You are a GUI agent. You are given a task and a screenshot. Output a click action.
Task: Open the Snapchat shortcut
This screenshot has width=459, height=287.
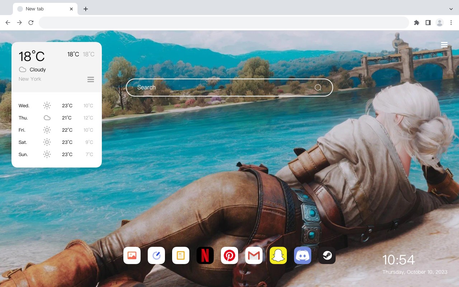278,255
